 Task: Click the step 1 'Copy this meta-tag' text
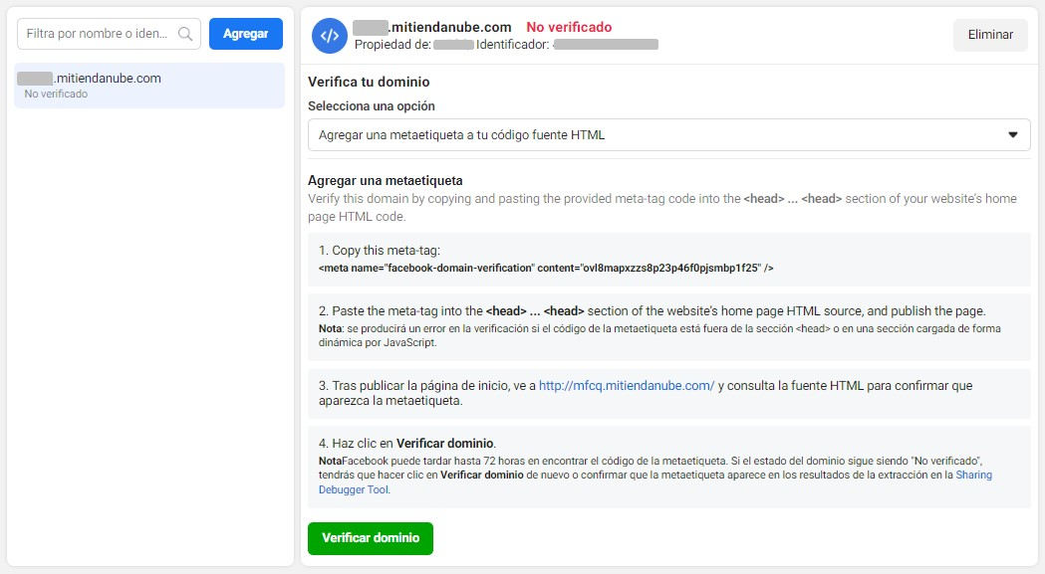380,251
